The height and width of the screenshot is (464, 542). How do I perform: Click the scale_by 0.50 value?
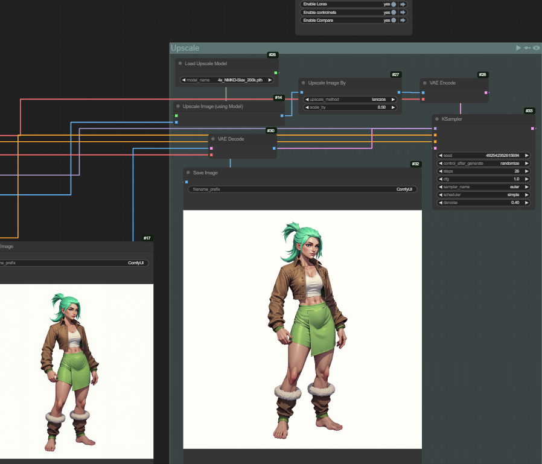click(381, 107)
